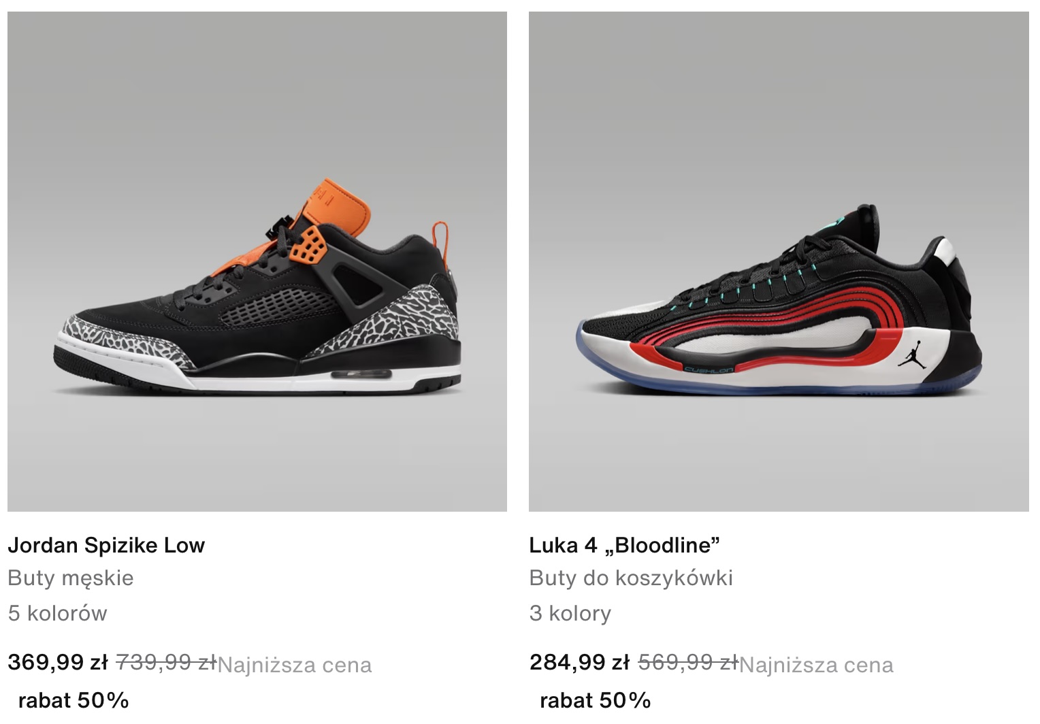Select the Buty do koszykówki label
The height and width of the screenshot is (724, 1040).
pos(631,578)
